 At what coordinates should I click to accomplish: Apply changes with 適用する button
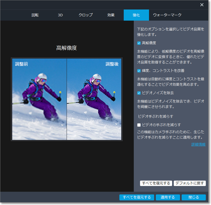[168, 197]
